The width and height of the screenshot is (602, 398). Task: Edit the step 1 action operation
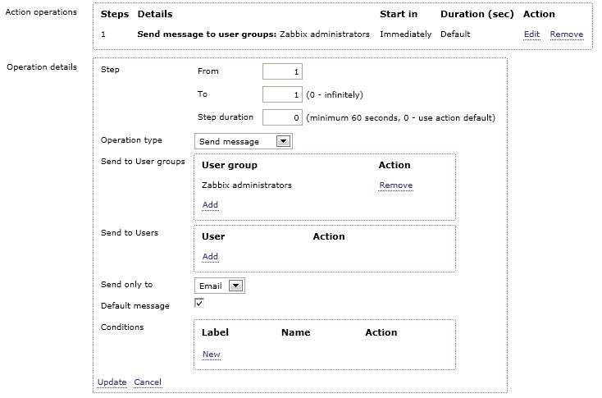pyautogui.click(x=531, y=34)
